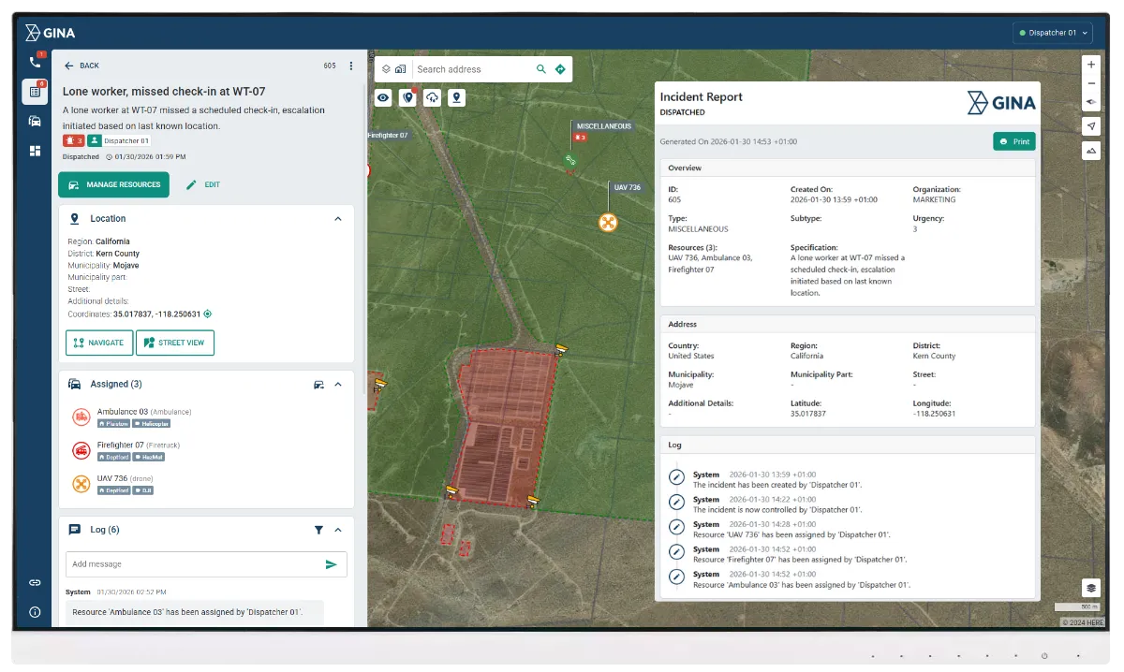Send the log message
Image resolution: width=1124 pixels, height=672 pixels.
331,564
